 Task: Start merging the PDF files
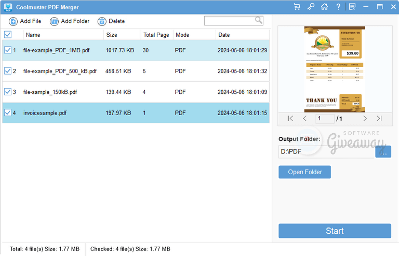(x=335, y=231)
